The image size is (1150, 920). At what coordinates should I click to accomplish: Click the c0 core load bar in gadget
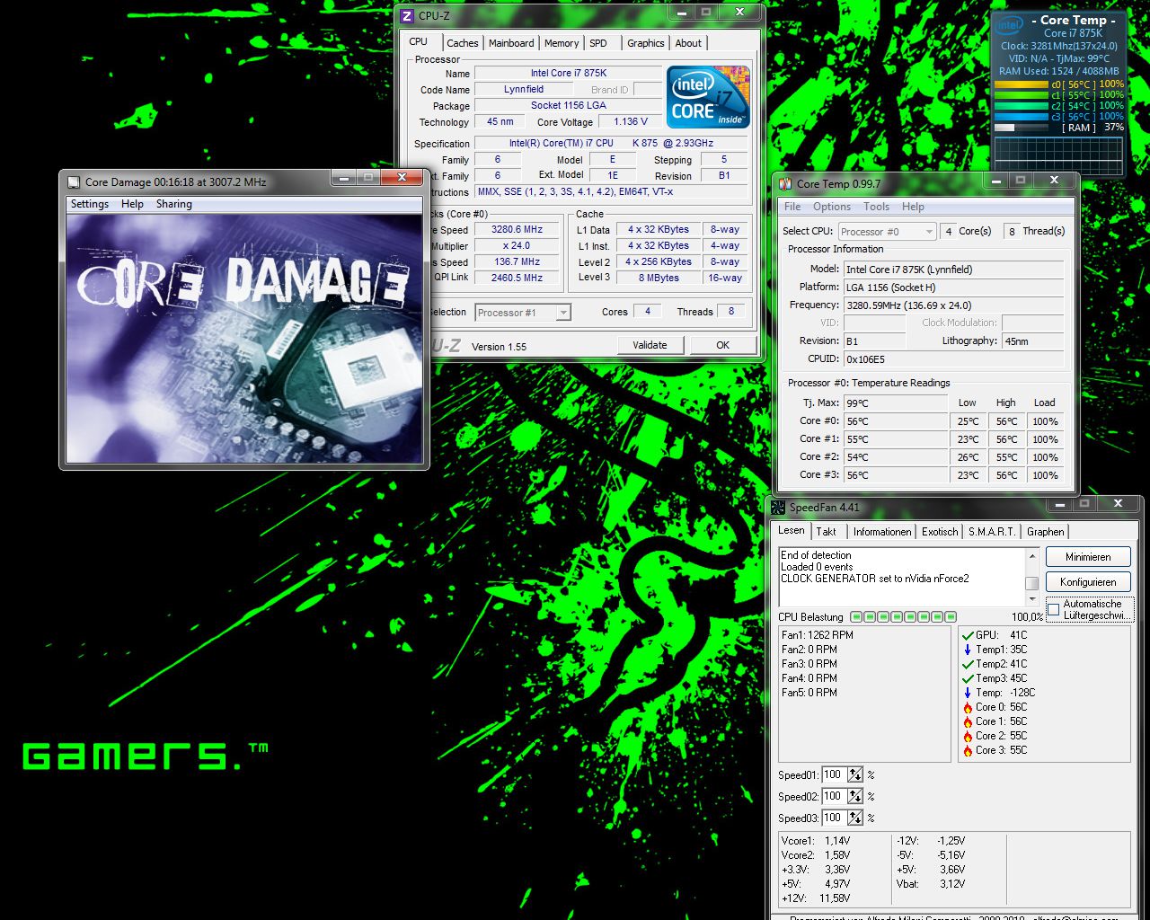tap(1022, 84)
